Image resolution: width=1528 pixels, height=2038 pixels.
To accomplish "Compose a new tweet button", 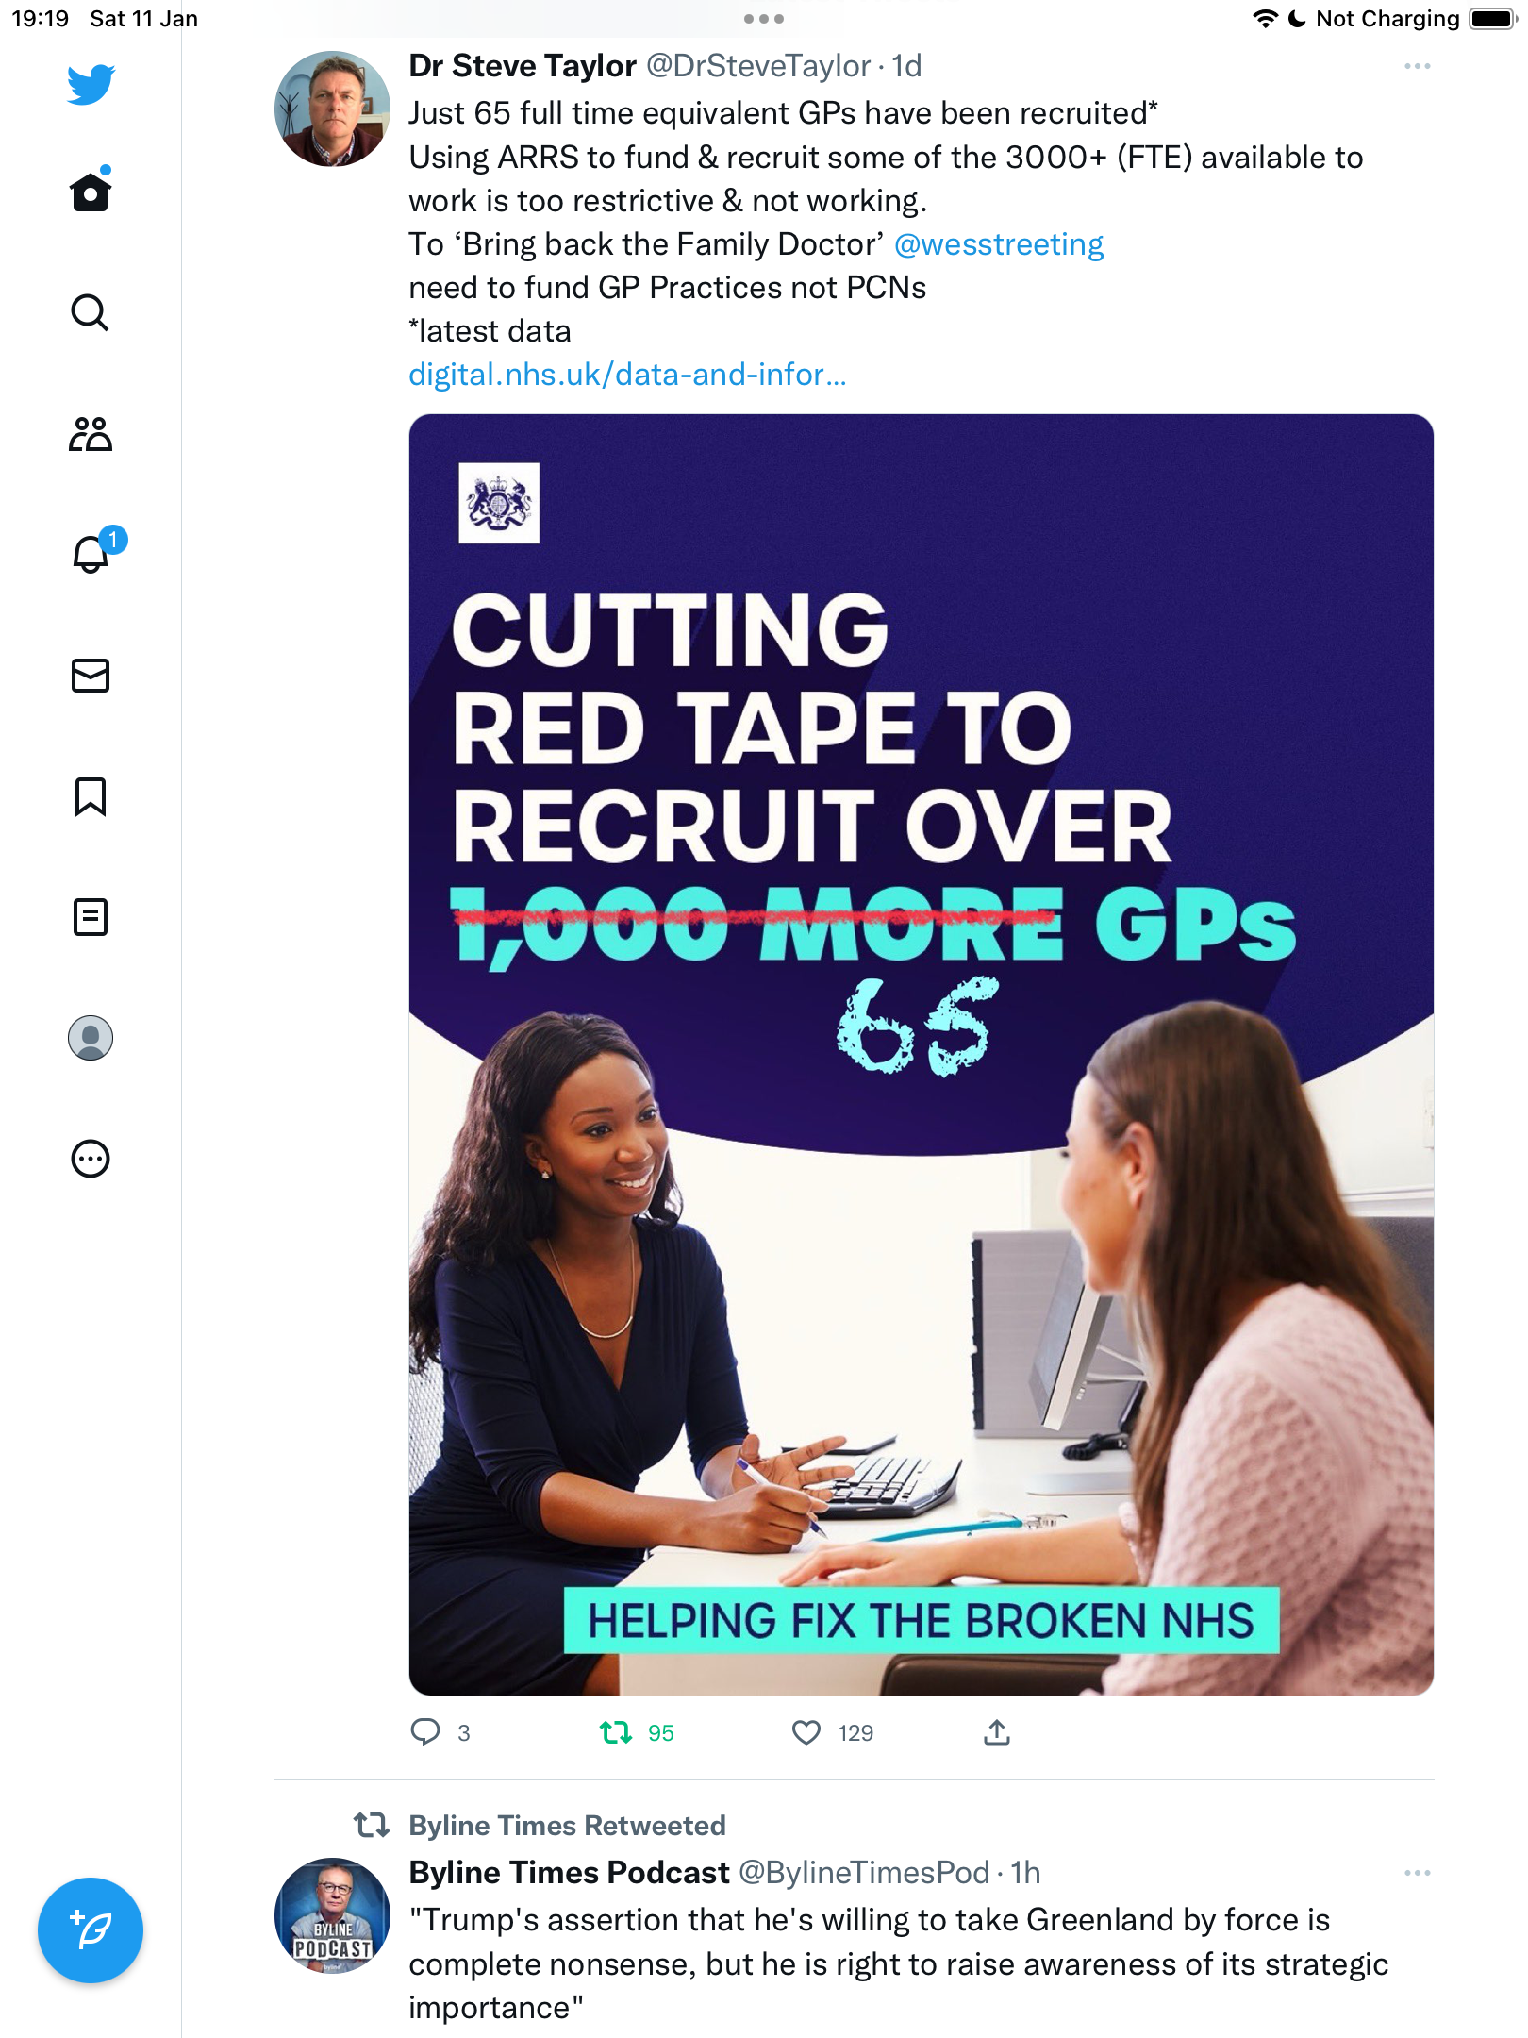I will (91, 1930).
